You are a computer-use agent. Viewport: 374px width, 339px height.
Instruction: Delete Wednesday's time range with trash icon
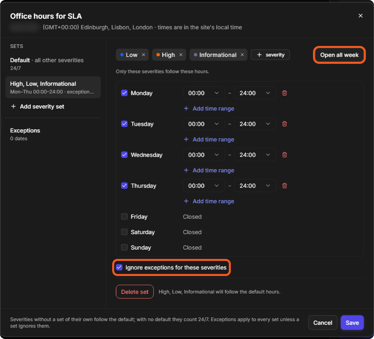(284, 155)
